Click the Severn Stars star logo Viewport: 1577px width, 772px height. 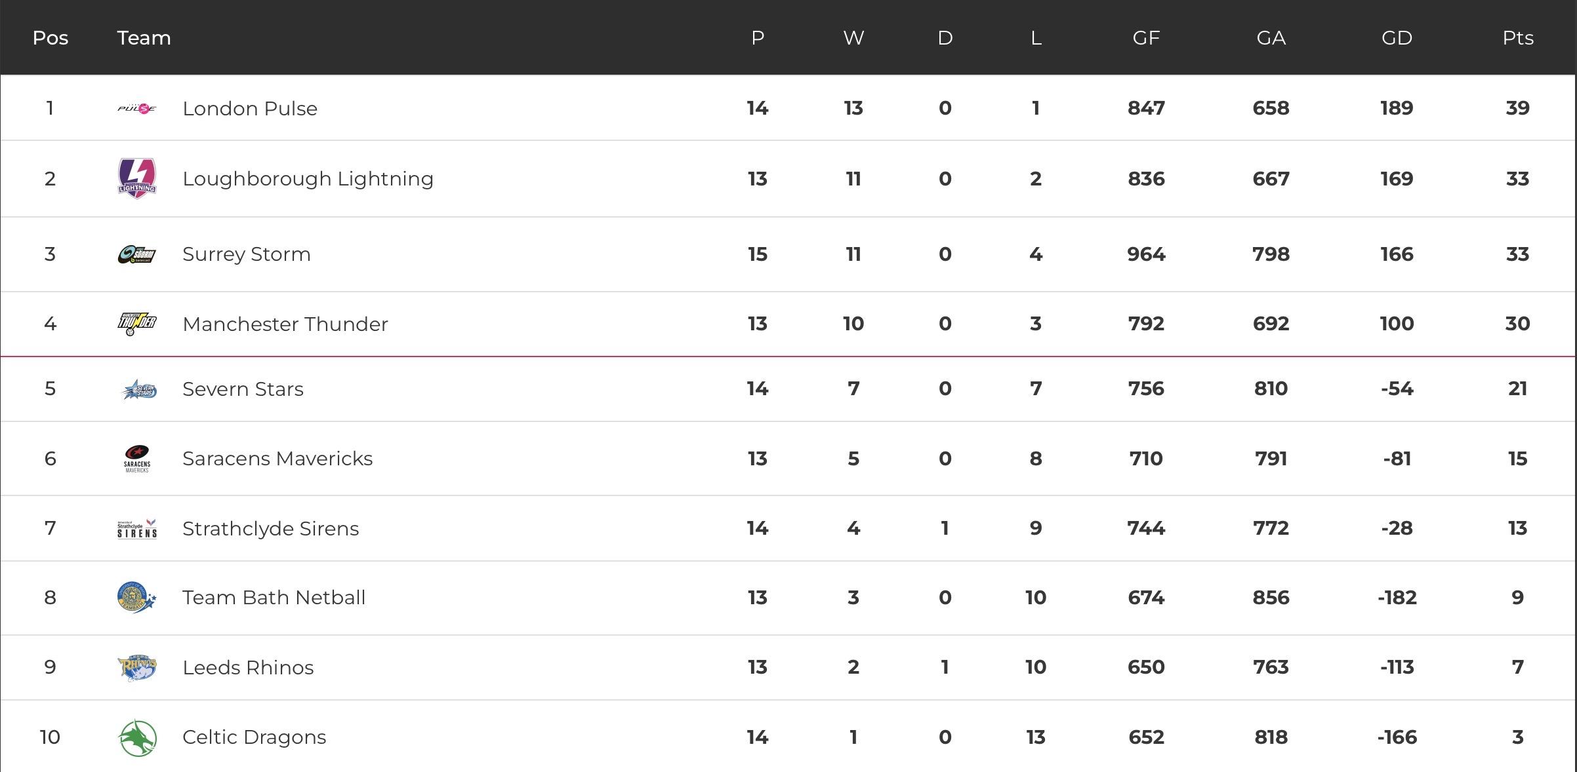pos(139,389)
